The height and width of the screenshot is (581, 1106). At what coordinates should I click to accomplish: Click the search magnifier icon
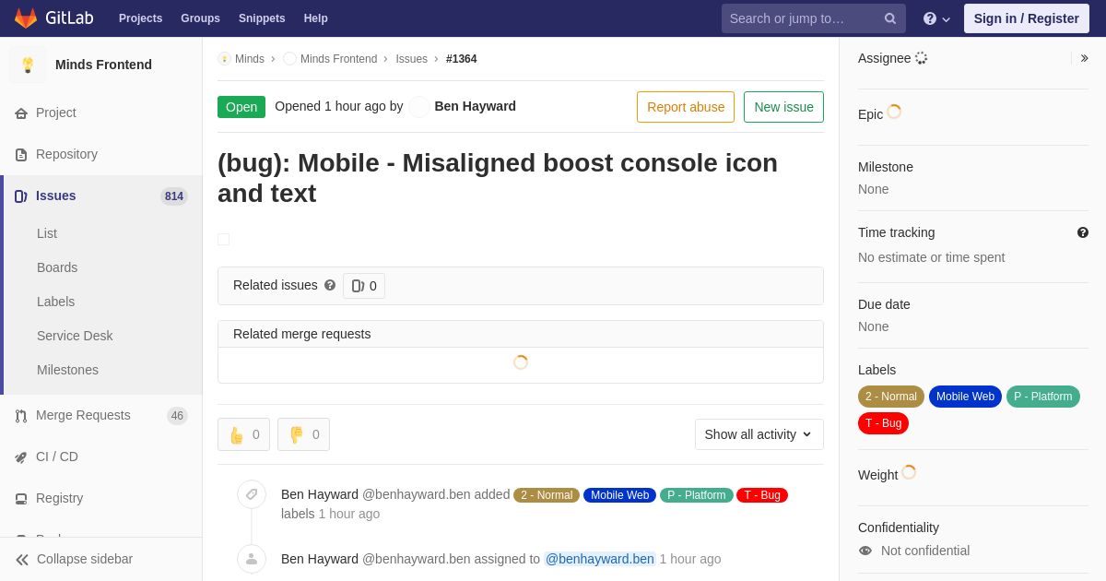click(x=889, y=18)
